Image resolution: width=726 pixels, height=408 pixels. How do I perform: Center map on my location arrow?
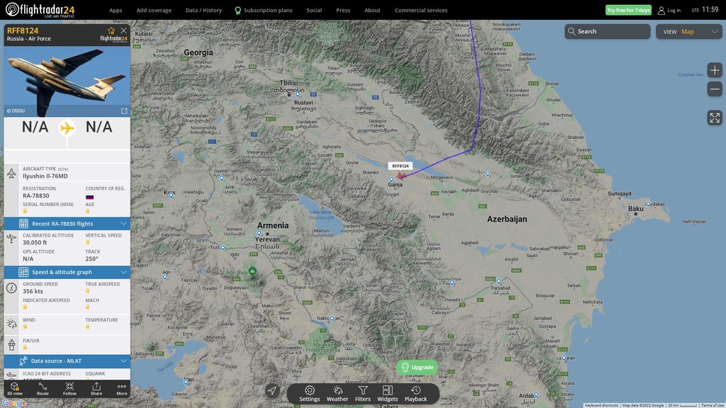point(272,391)
